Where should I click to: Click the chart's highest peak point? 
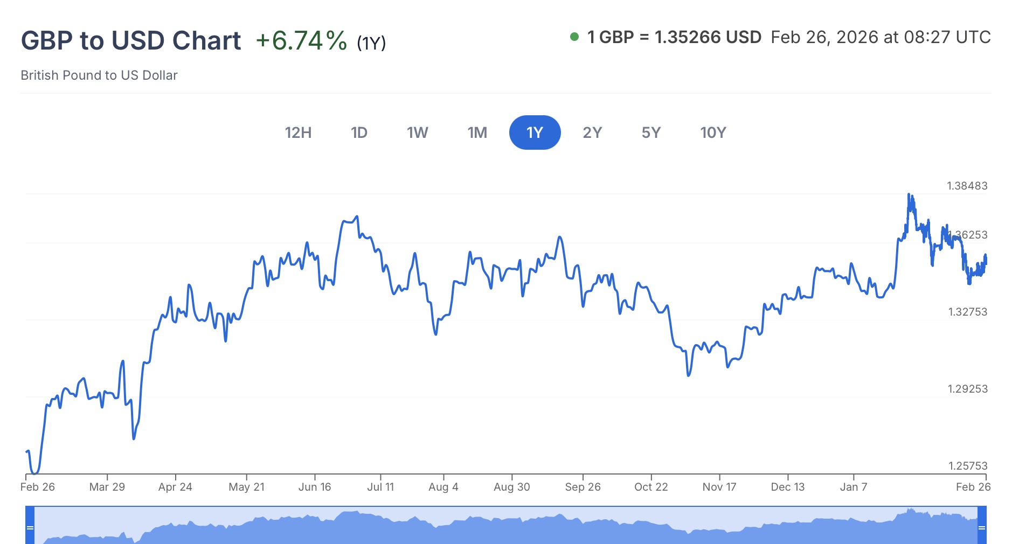click(909, 194)
